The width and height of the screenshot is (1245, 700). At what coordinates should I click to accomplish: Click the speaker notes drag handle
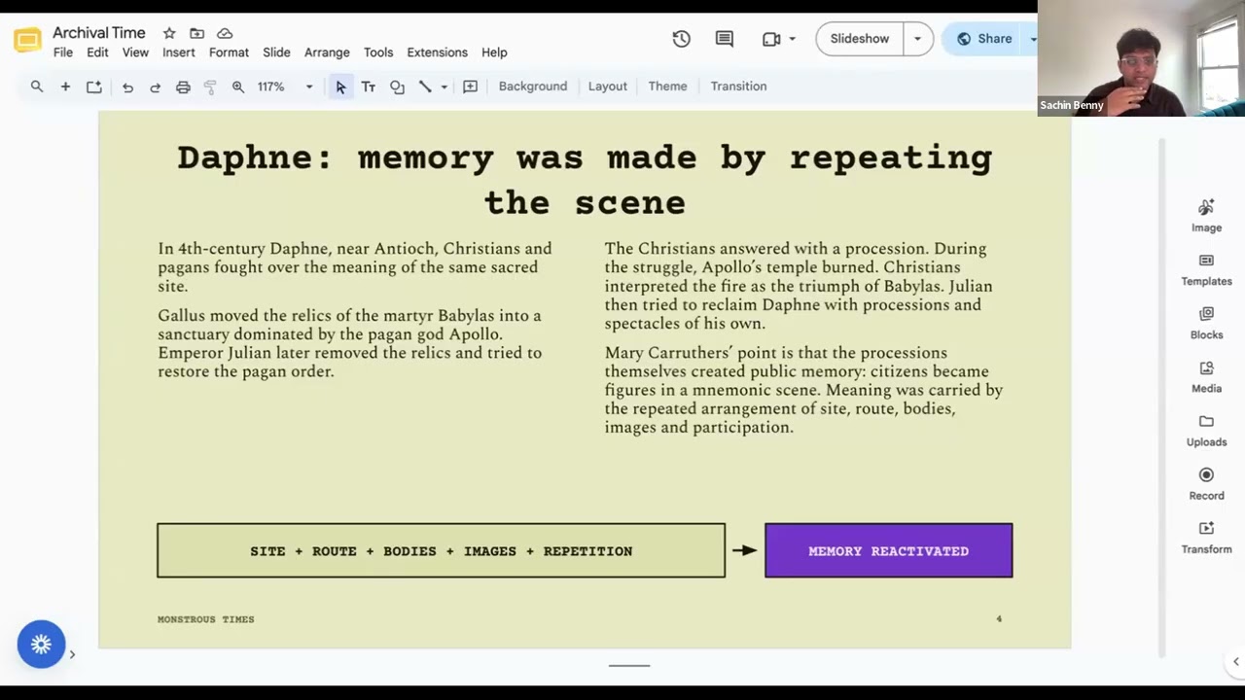[x=629, y=666]
